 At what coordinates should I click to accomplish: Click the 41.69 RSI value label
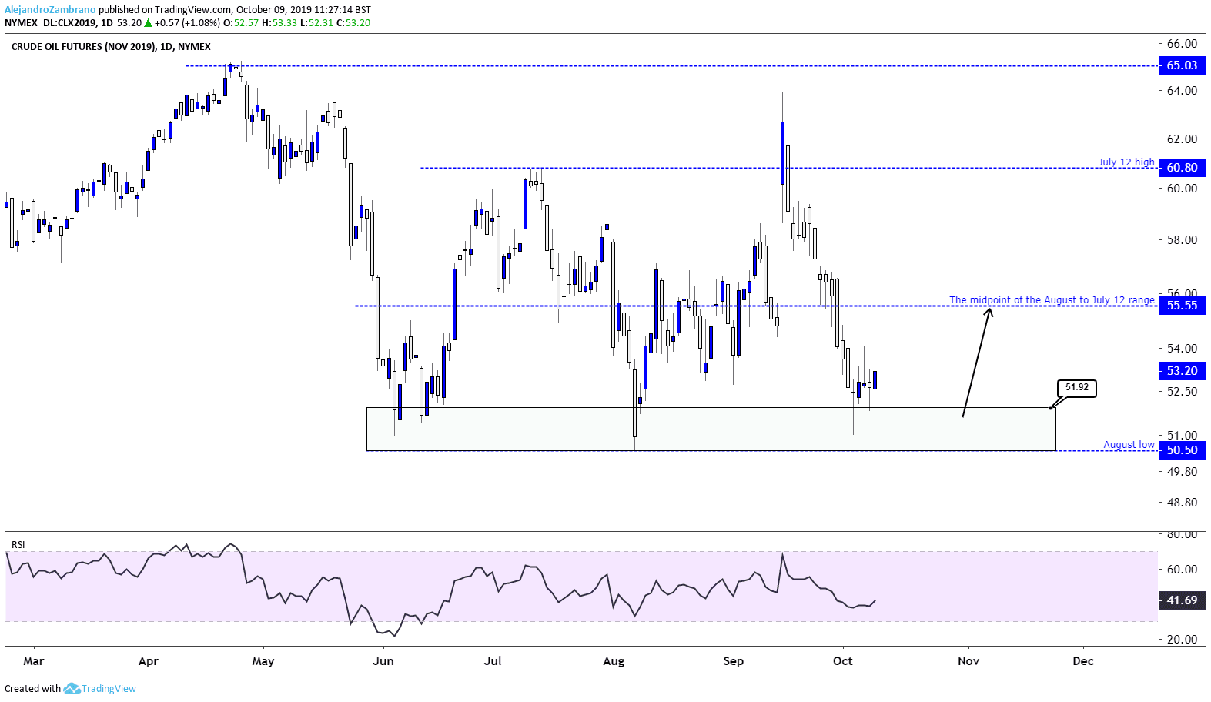click(x=1182, y=600)
